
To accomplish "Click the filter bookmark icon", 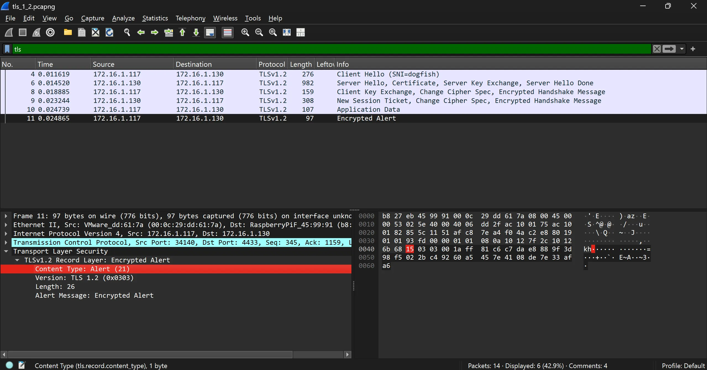I will [7, 49].
